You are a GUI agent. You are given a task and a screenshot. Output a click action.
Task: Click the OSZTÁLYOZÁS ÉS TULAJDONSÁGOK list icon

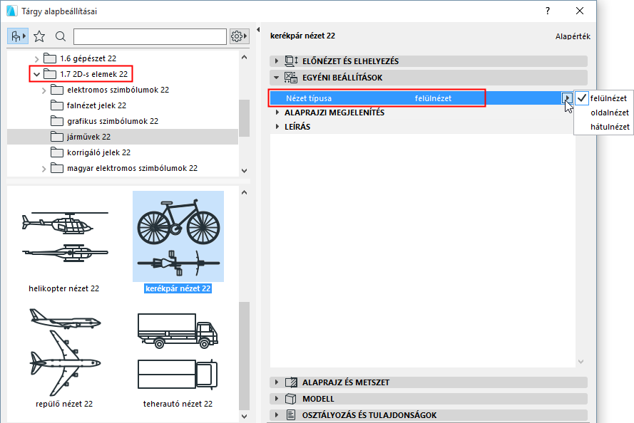coord(291,415)
